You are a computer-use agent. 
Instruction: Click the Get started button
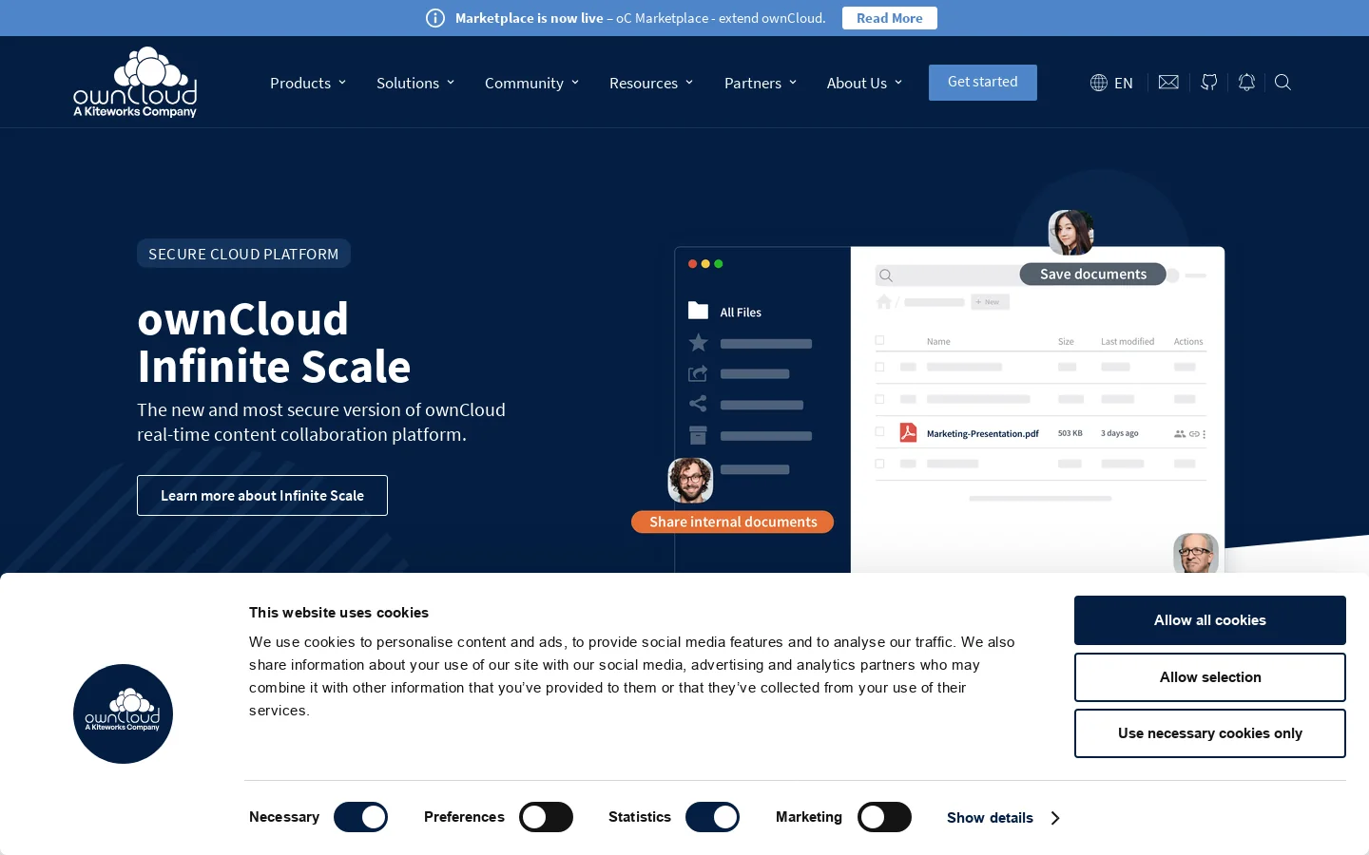pyautogui.click(x=983, y=83)
